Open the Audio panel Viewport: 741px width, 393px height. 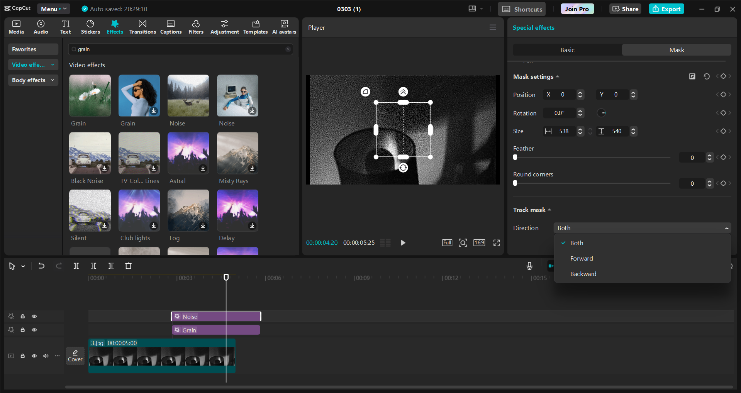click(x=40, y=27)
